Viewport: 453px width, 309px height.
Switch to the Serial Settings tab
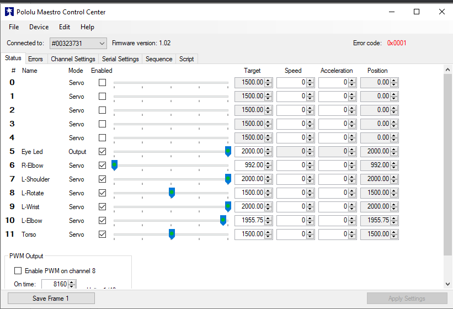[x=120, y=59]
